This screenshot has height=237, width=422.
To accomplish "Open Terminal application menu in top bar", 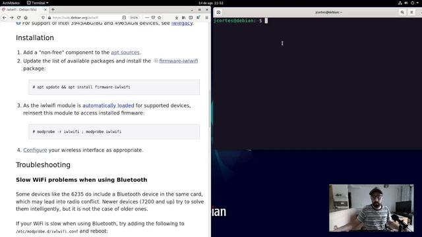I will coord(38,3).
